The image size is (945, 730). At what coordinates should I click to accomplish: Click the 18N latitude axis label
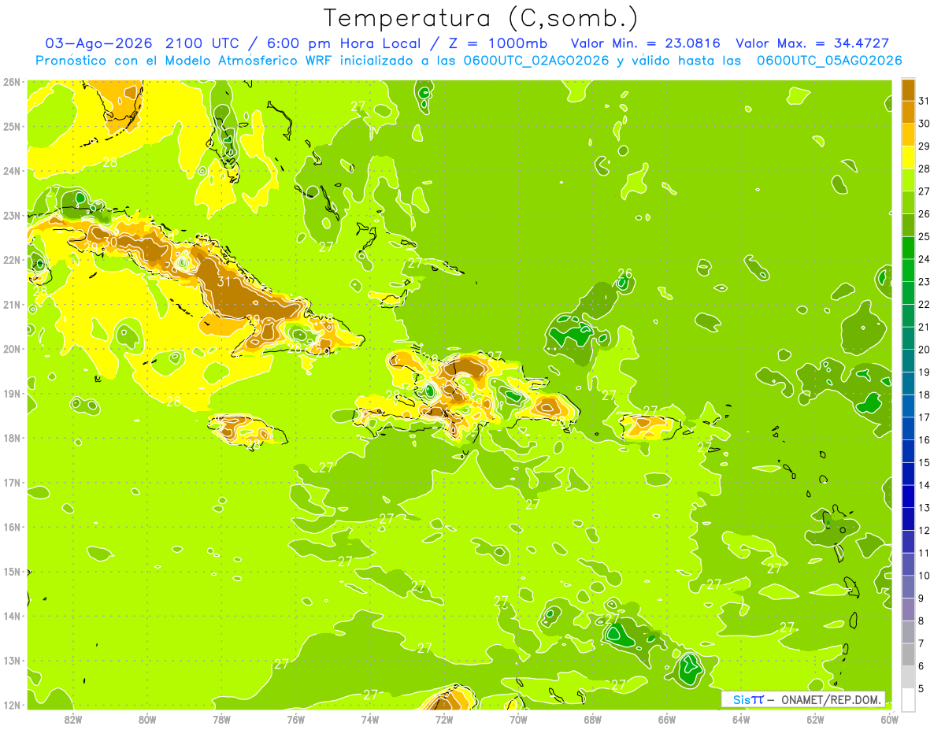click(x=11, y=438)
